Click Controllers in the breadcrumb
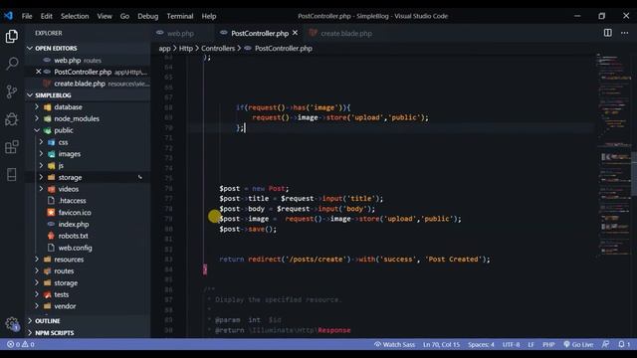 (x=218, y=49)
